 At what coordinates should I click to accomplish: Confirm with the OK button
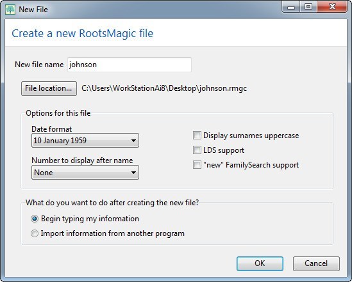(x=260, y=263)
